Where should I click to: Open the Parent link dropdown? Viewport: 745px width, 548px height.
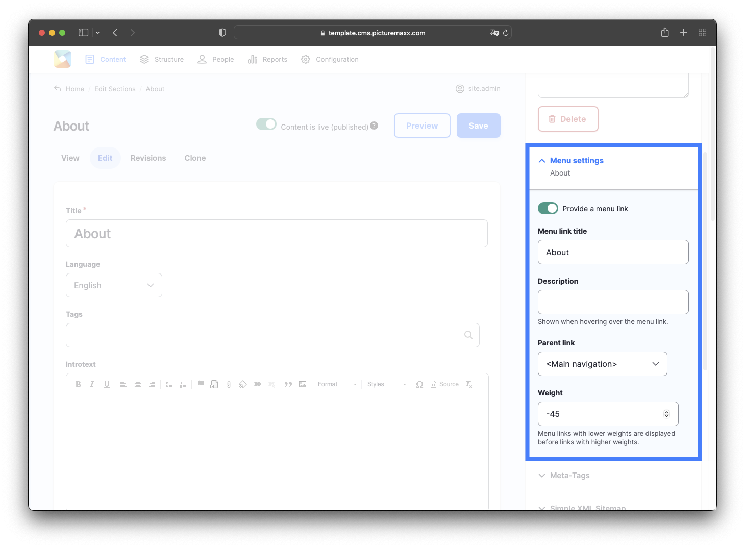click(602, 364)
